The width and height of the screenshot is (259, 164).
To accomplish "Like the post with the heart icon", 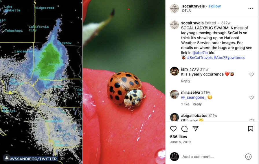I will (173, 129).
